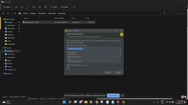Select Administrative Tools in the setup list

pyautogui.click(x=74, y=57)
